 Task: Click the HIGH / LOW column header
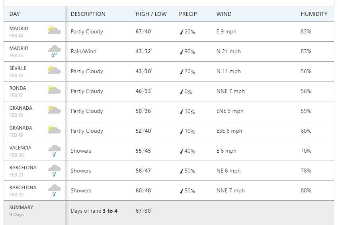pyautogui.click(x=151, y=14)
